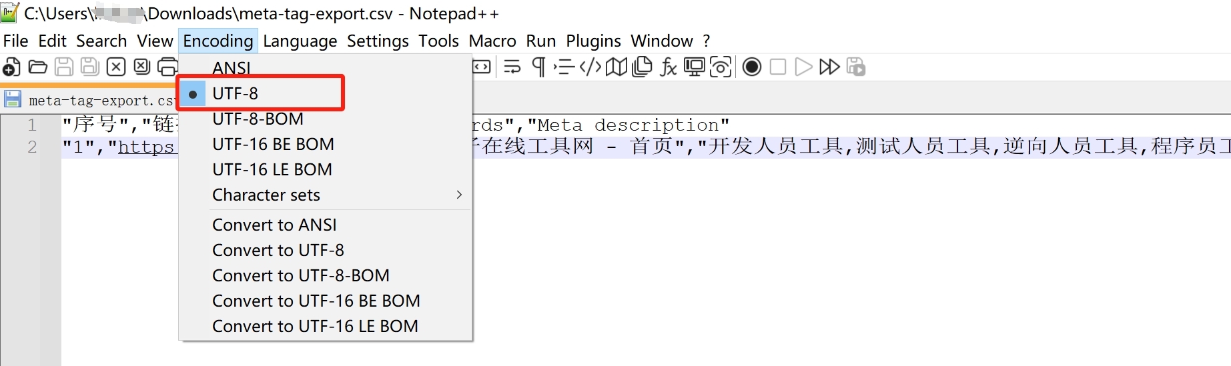The image size is (1231, 366).
Task: Start macro recording with the record icon
Action: [752, 67]
